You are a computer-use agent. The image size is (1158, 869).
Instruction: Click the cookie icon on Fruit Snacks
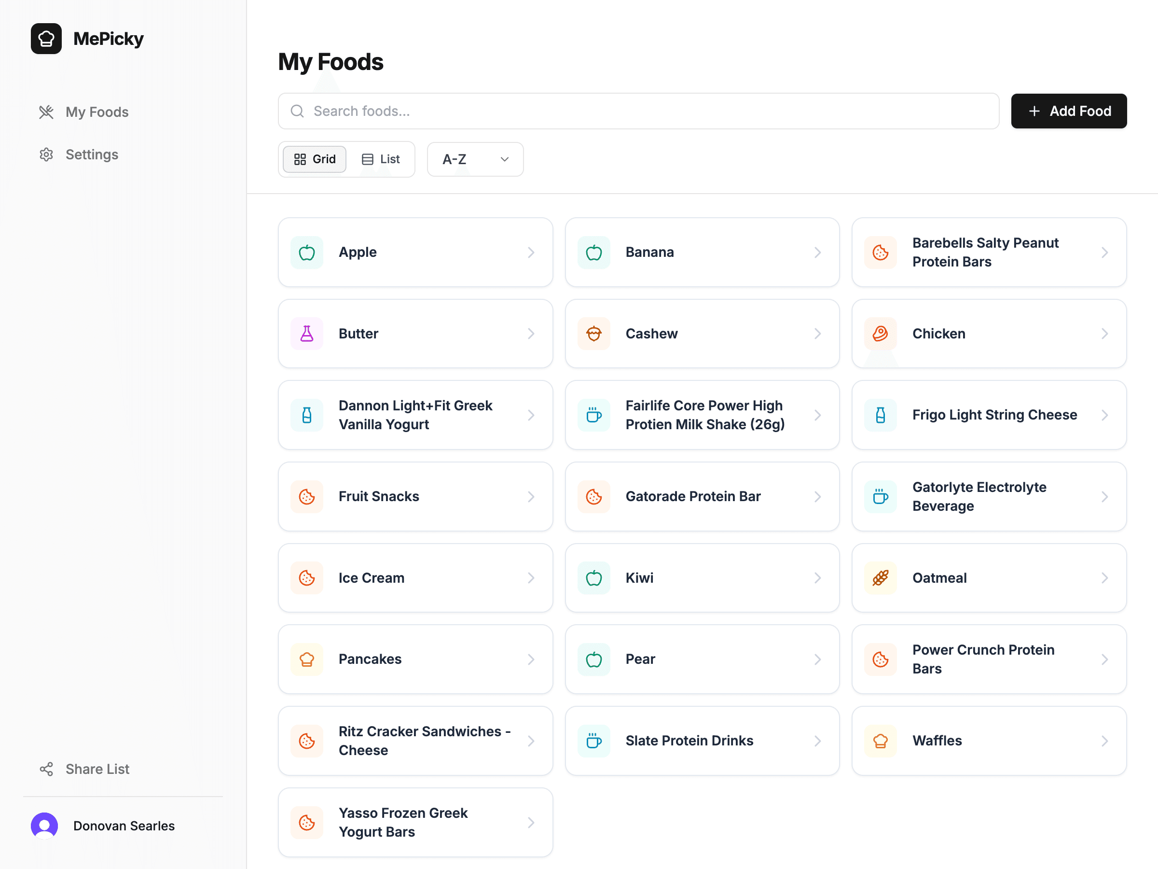coord(306,497)
